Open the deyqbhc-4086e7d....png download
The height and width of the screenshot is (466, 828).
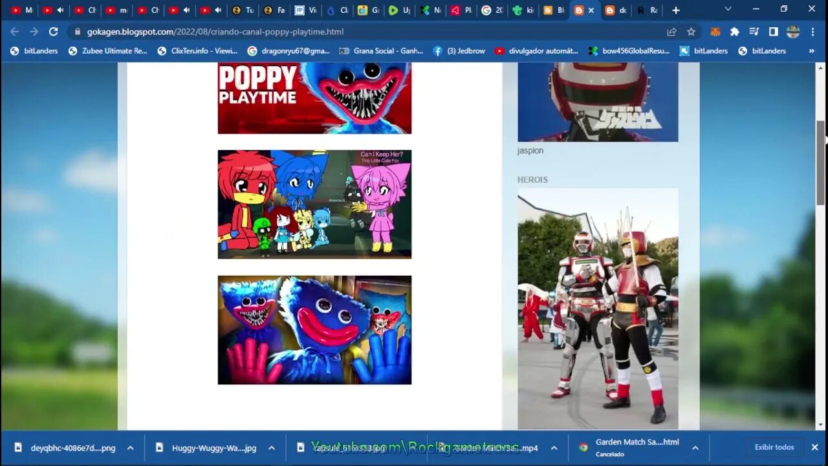click(x=65, y=448)
